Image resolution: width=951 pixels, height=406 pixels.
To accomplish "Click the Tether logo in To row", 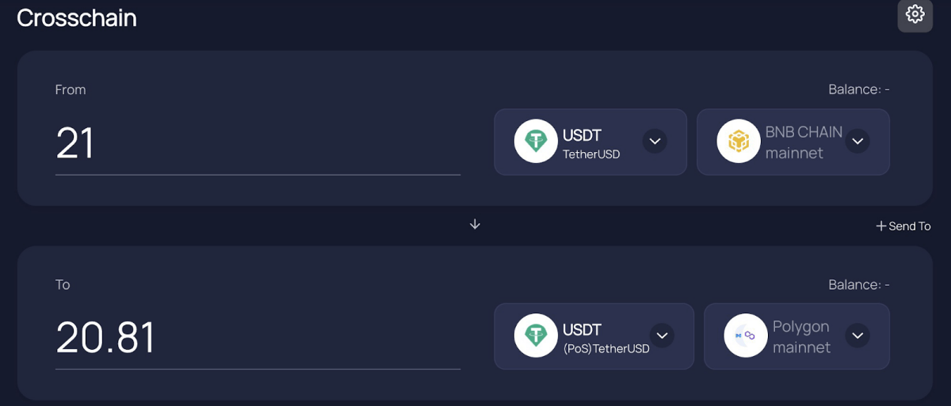I will (536, 336).
